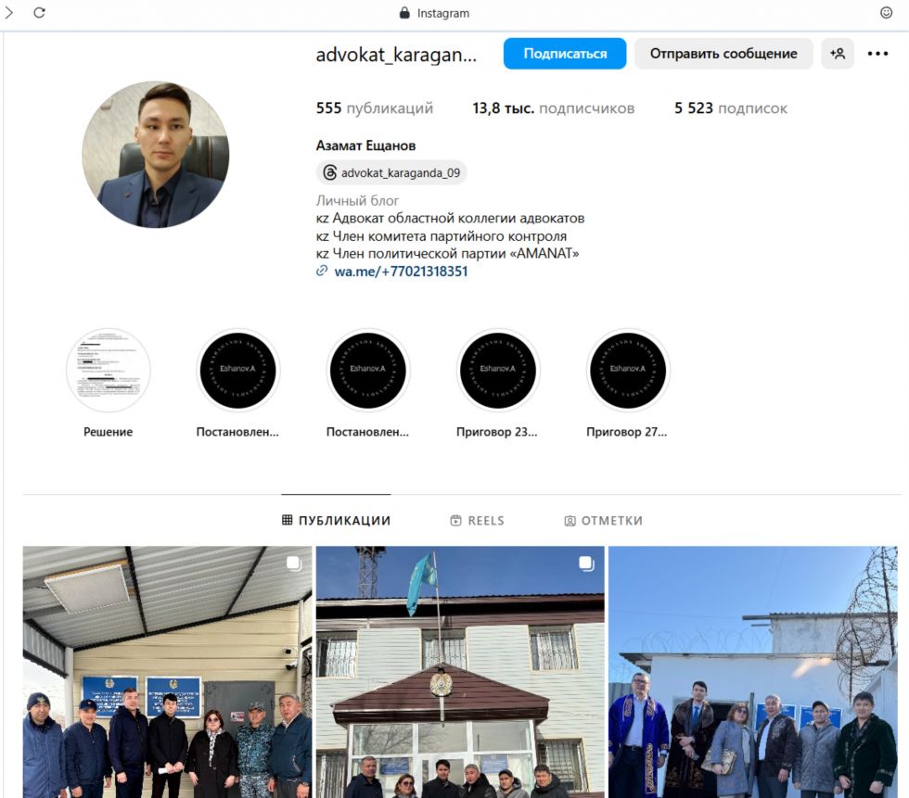The width and height of the screenshot is (909, 798).
Task: Open the three-dot options menu
Action: [x=877, y=53]
